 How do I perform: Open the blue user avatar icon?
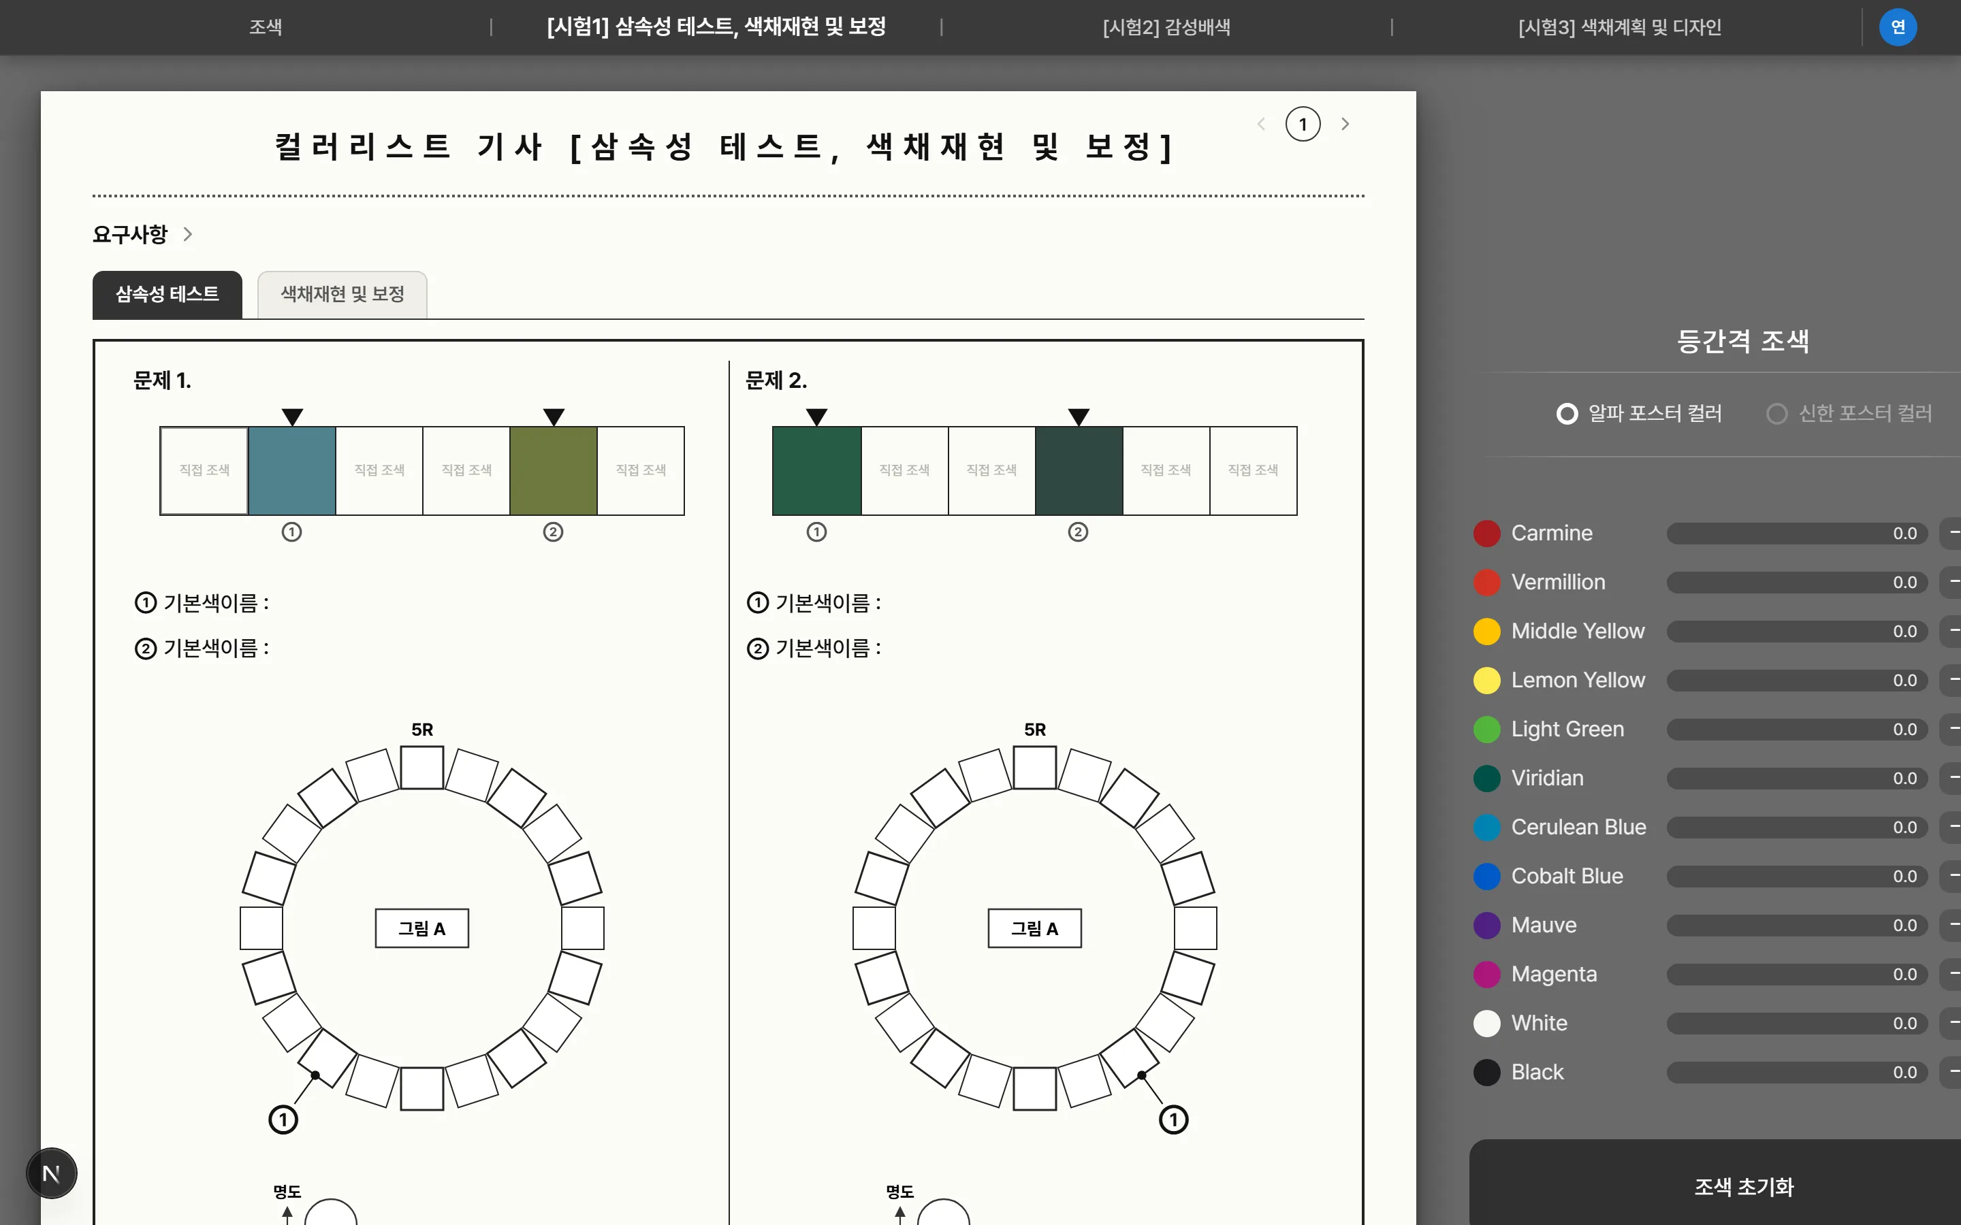coord(1897,27)
